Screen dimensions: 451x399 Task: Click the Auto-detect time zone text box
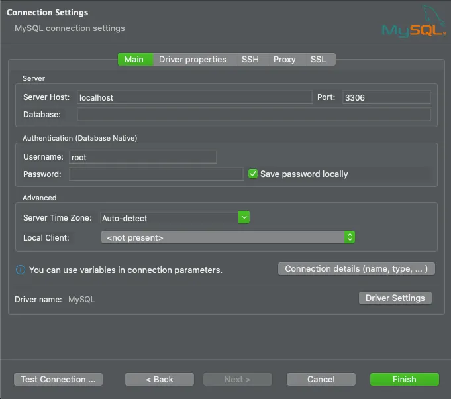click(169, 218)
